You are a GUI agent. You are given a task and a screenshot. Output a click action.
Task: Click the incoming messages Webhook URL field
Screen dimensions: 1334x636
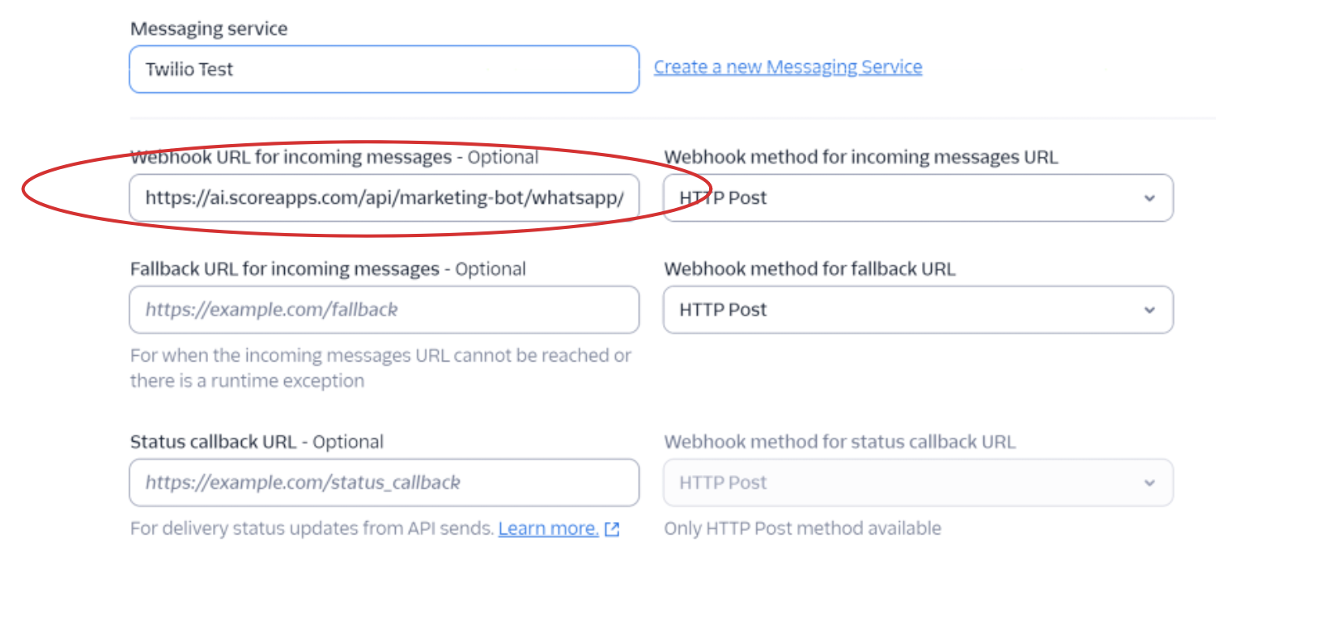[384, 198]
